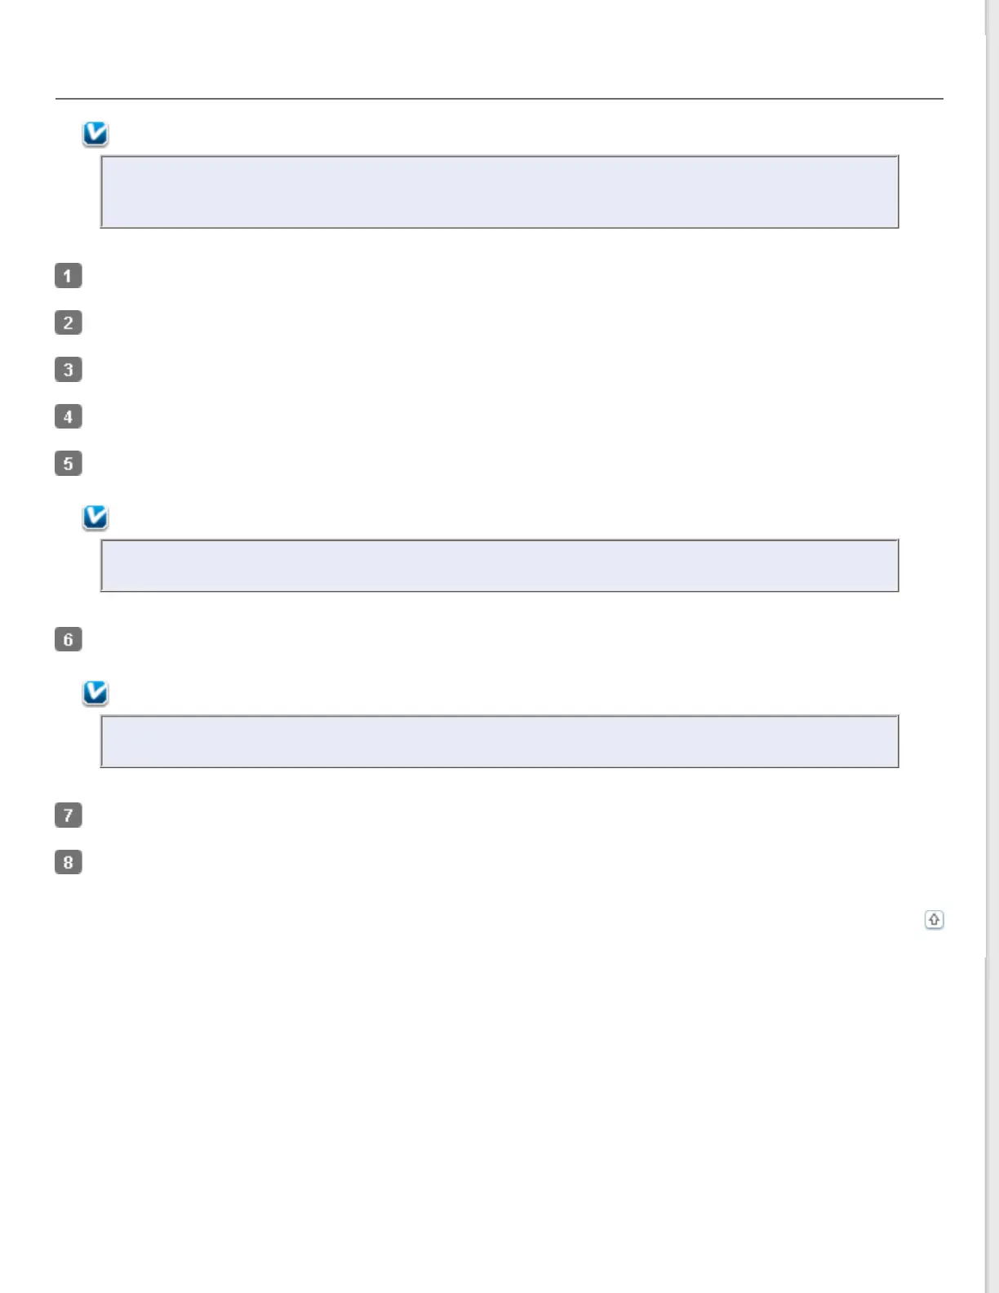Click the top end of the vertical scrollbar
Viewport: 999px width, 1293px height.
tap(992, 16)
